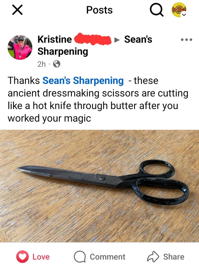Screen dimensions: 199x266
Task: Open search with the magnifying glass icon
Action: pyautogui.click(x=157, y=10)
